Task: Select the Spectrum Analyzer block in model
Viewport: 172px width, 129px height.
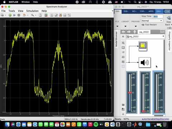Action: [x=143, y=46]
